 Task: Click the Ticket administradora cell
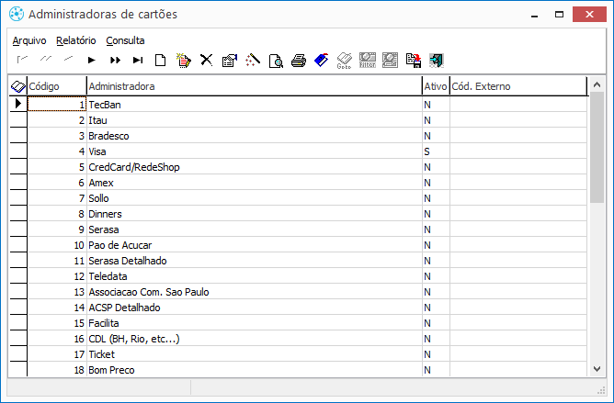pyautogui.click(x=254, y=354)
